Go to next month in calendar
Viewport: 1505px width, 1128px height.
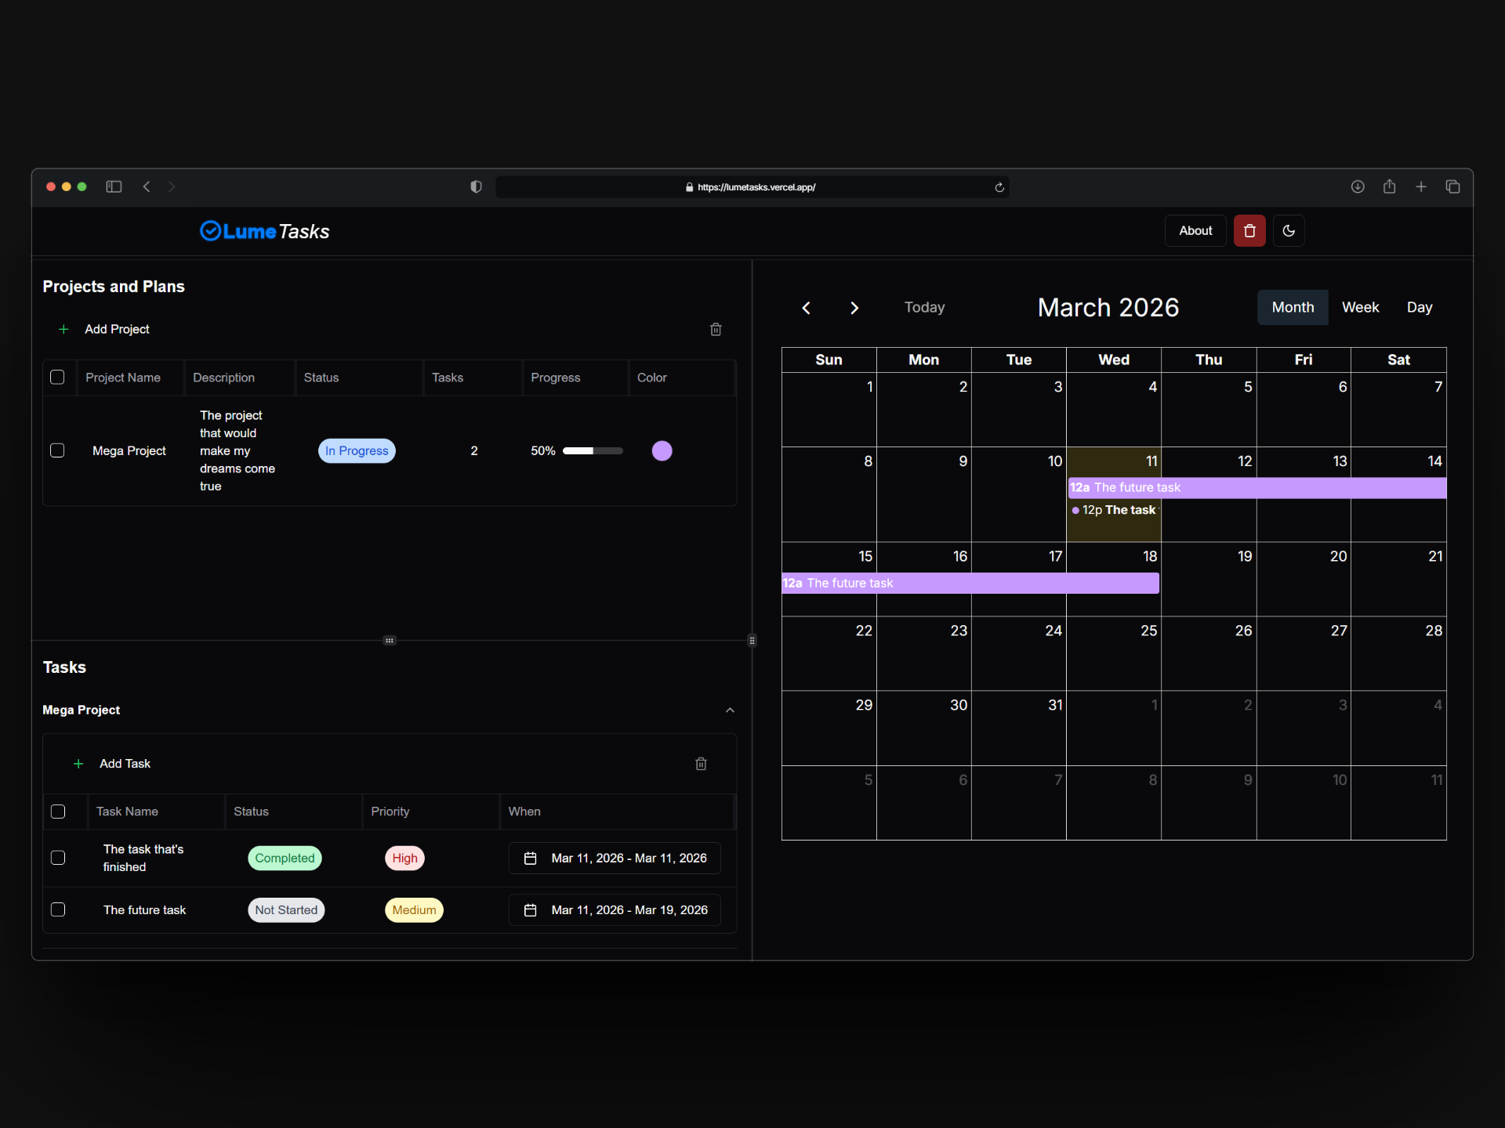click(x=854, y=308)
